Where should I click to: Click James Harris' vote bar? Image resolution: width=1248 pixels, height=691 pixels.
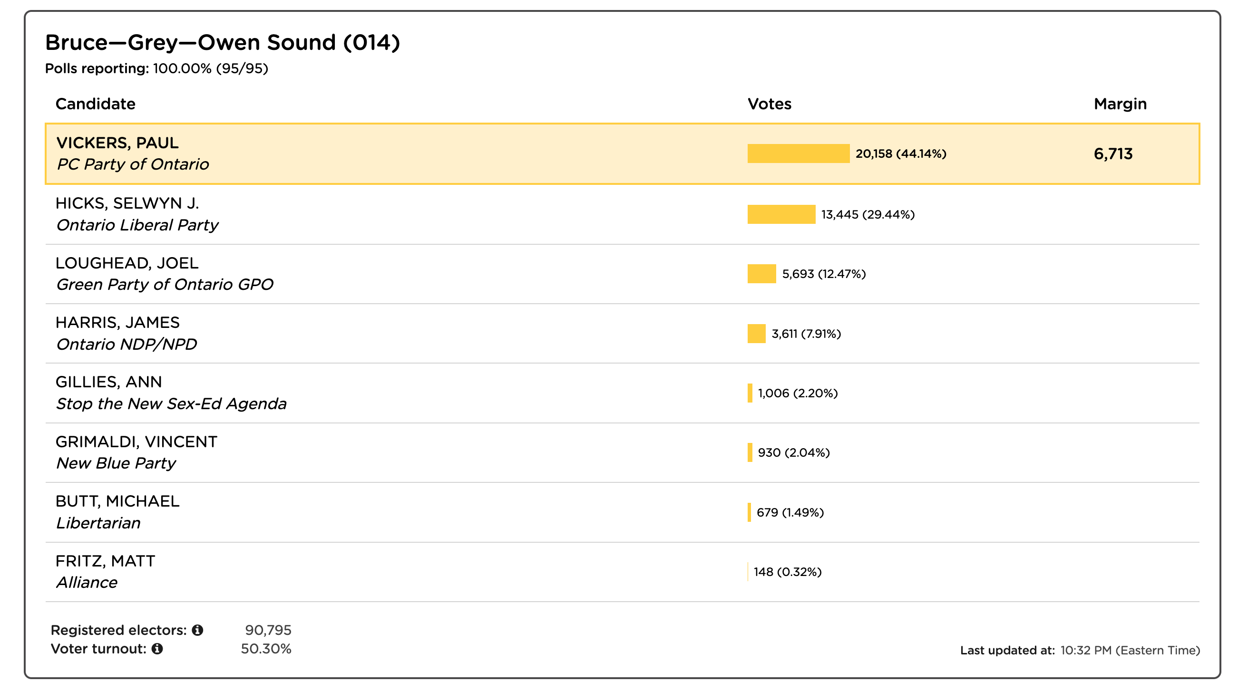pos(756,334)
